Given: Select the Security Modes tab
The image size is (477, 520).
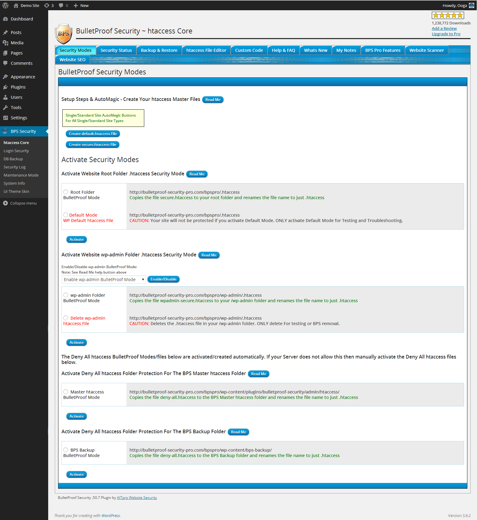Looking at the screenshot, I should 76,50.
